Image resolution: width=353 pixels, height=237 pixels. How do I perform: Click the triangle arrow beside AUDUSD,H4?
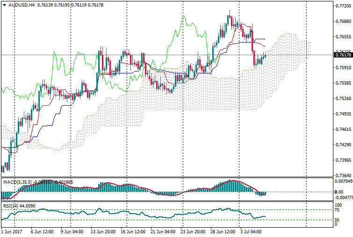pyautogui.click(x=4, y=5)
